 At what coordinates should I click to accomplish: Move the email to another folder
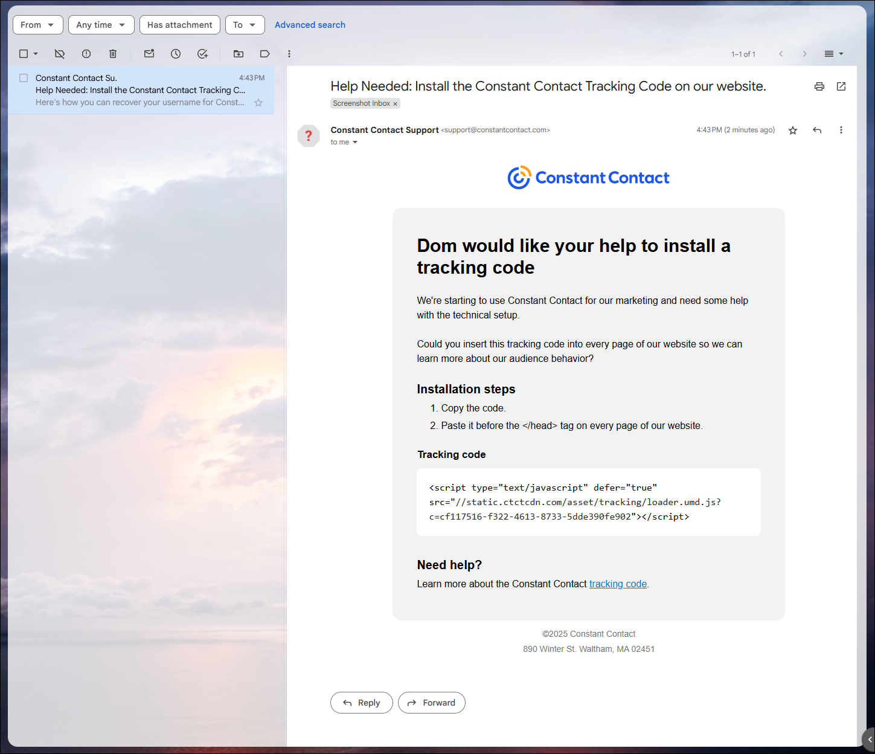238,54
